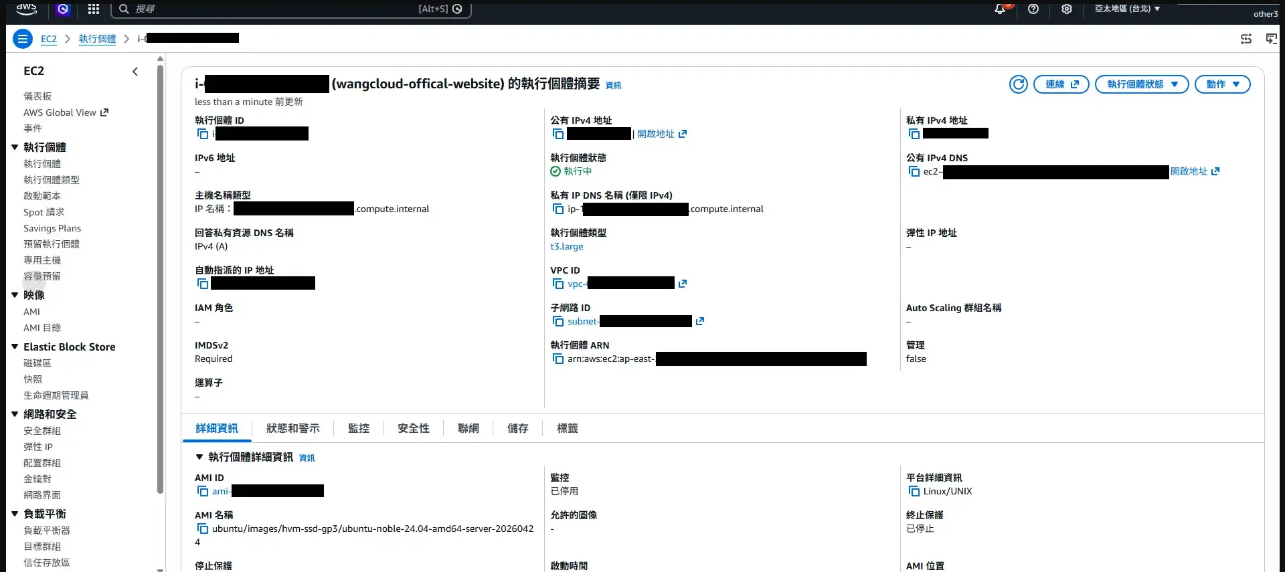Open the public IPv4 開啟地址 link
The image size is (1285, 572).
(x=662, y=134)
